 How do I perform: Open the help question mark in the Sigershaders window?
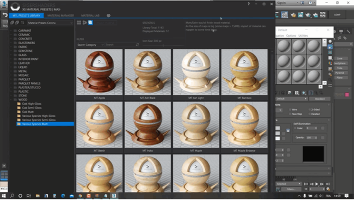pos(248,4)
